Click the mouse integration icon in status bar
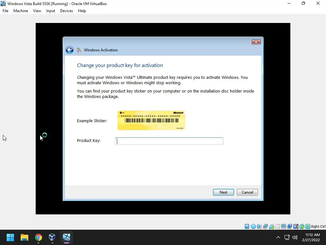Image resolution: width=326 pixels, height=245 pixels. (x=302, y=226)
